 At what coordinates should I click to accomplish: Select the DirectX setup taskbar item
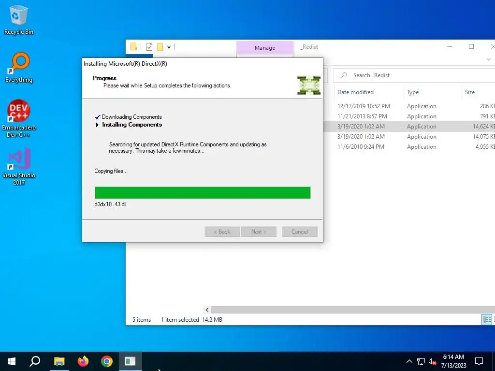tap(130, 361)
